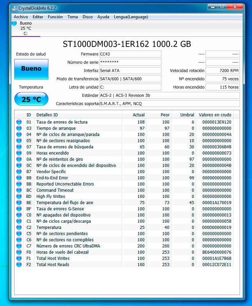Viewport: 252px width, 306px height.
Task: Minimize the CrystalDiskInfo window
Action: tap(212, 7)
